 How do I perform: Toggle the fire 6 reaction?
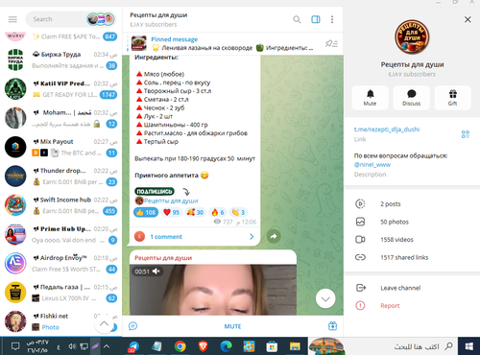pos(218,212)
